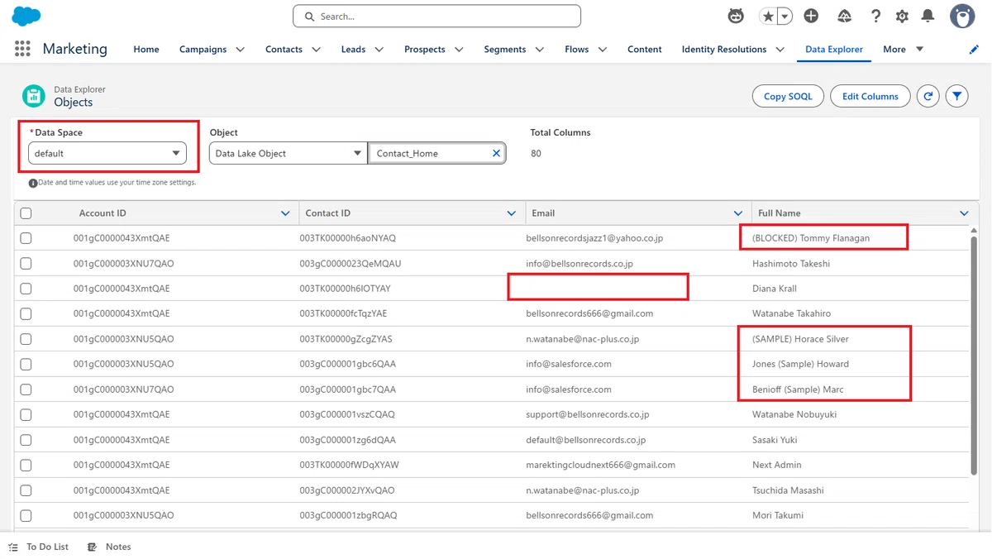This screenshot has height=559, width=992.
Task: Check the Jones (Sample) Howard row checkbox
Action: tap(26, 364)
